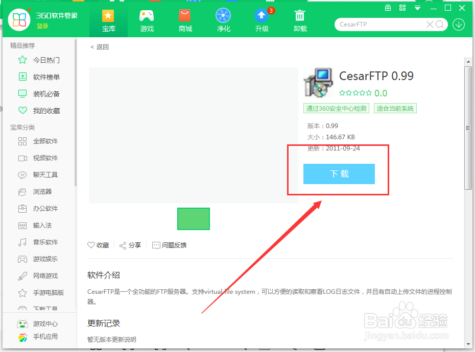475x352 pixels.
Task: Select 网络游戏 category
Action: [45, 275]
